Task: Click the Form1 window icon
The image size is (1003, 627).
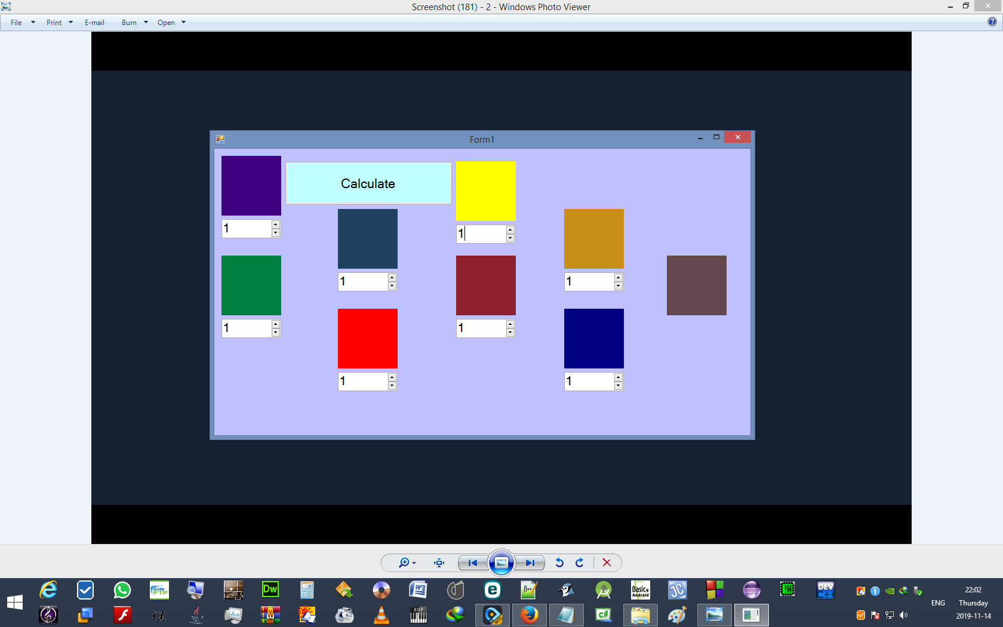Action: pyautogui.click(x=220, y=139)
